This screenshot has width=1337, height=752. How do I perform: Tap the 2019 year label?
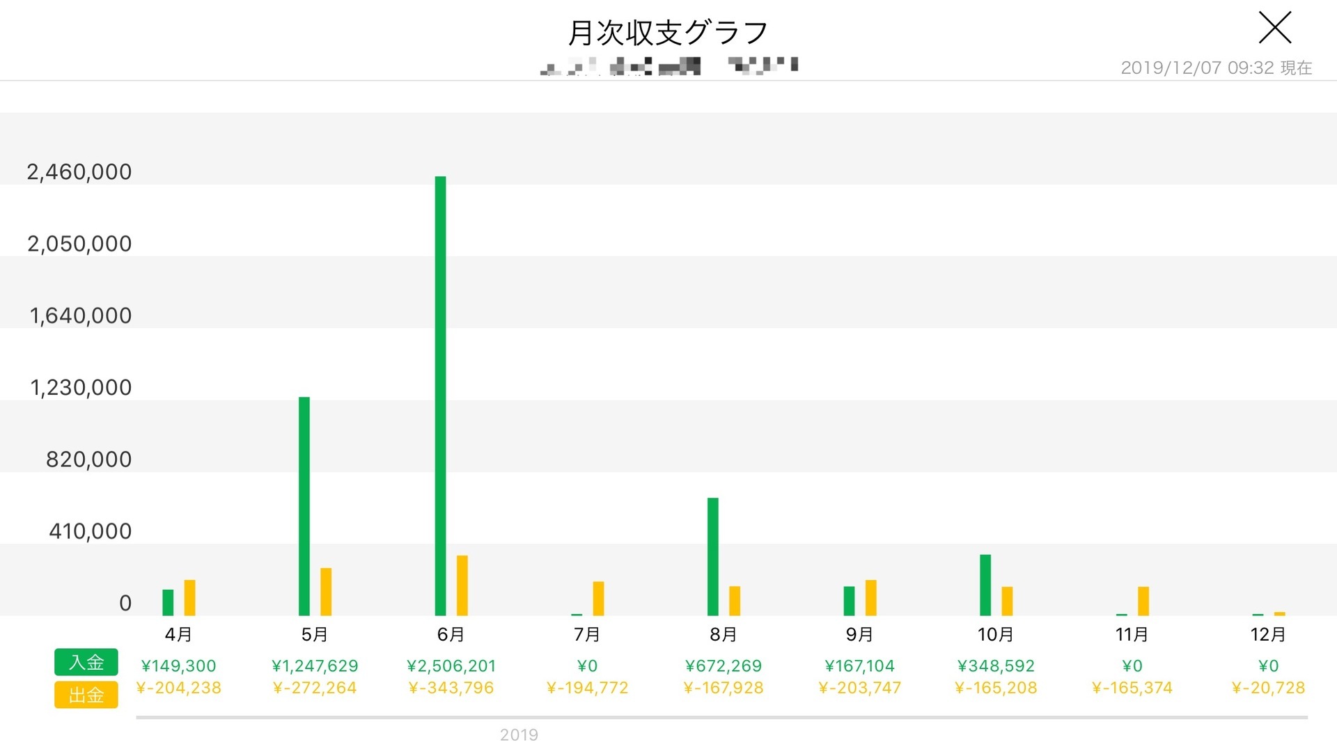519,735
